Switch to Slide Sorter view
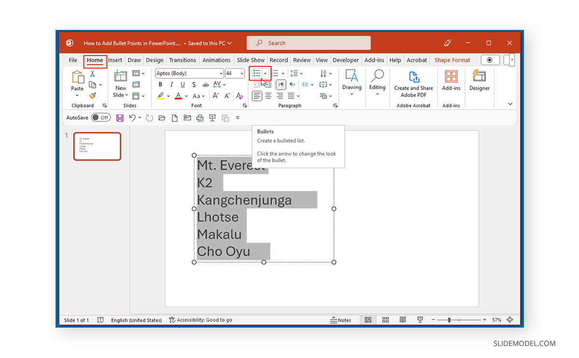 pos(386,320)
